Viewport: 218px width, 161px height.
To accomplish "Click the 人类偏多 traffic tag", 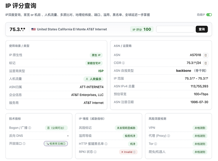I will pos(93,79).
